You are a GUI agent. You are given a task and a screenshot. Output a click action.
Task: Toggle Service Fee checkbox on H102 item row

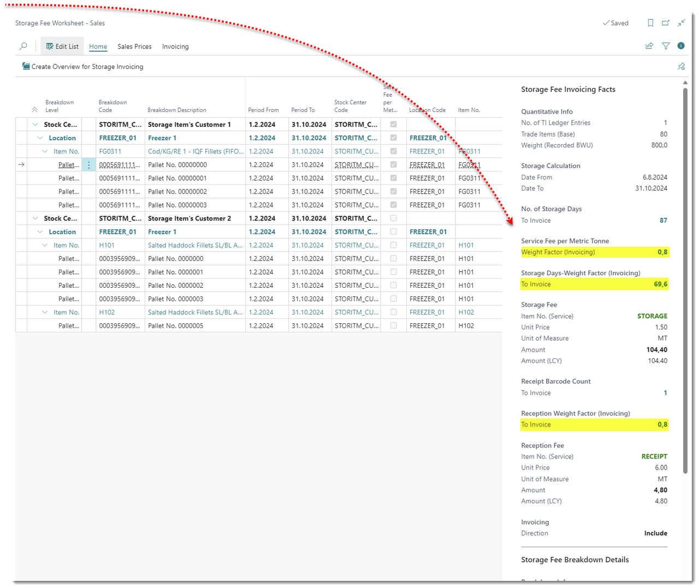393,312
